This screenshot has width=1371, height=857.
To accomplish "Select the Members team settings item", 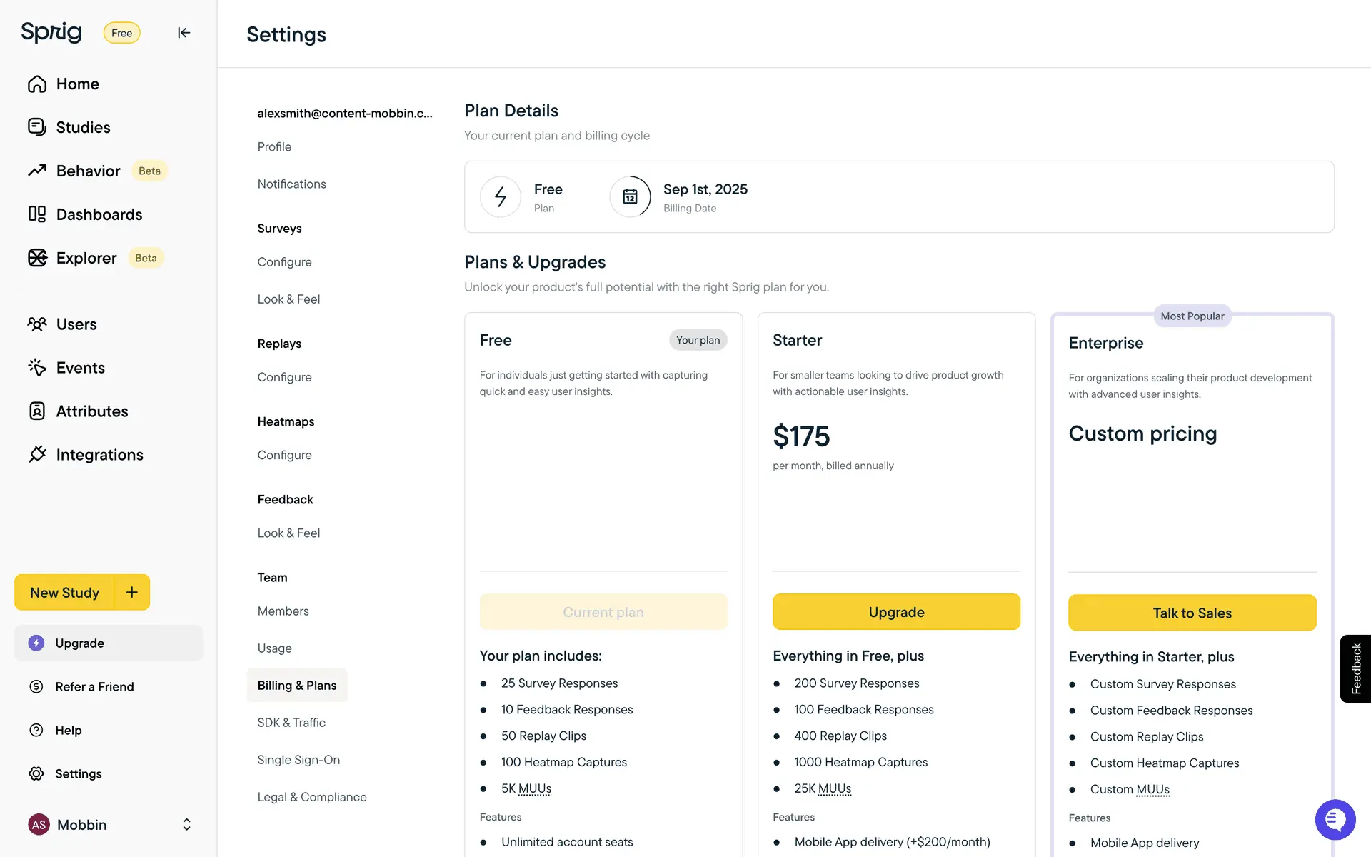I will pyautogui.click(x=283, y=611).
